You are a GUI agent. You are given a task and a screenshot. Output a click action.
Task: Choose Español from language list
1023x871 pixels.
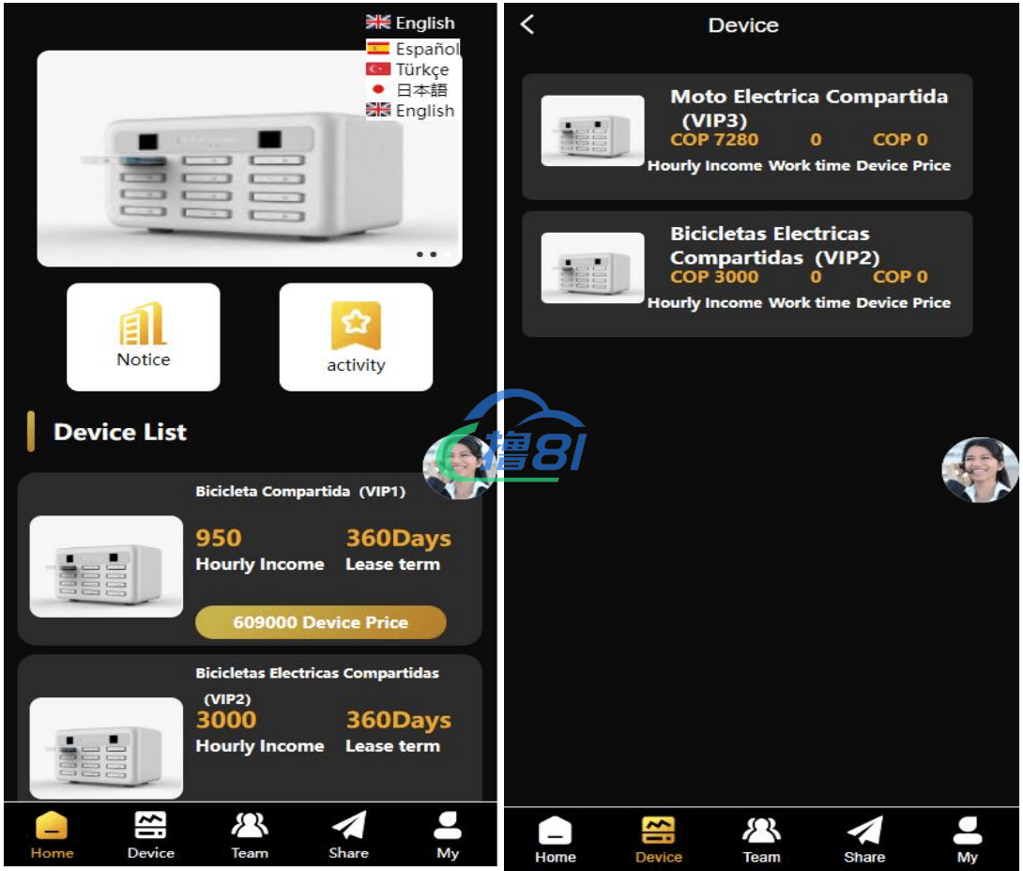pos(413,49)
